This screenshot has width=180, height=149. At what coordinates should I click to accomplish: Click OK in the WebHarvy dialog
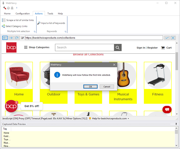coord(91,87)
